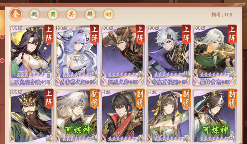Click 副将 ribbon on red-armored hero card
Screen dimensions: 247x144
140,98
